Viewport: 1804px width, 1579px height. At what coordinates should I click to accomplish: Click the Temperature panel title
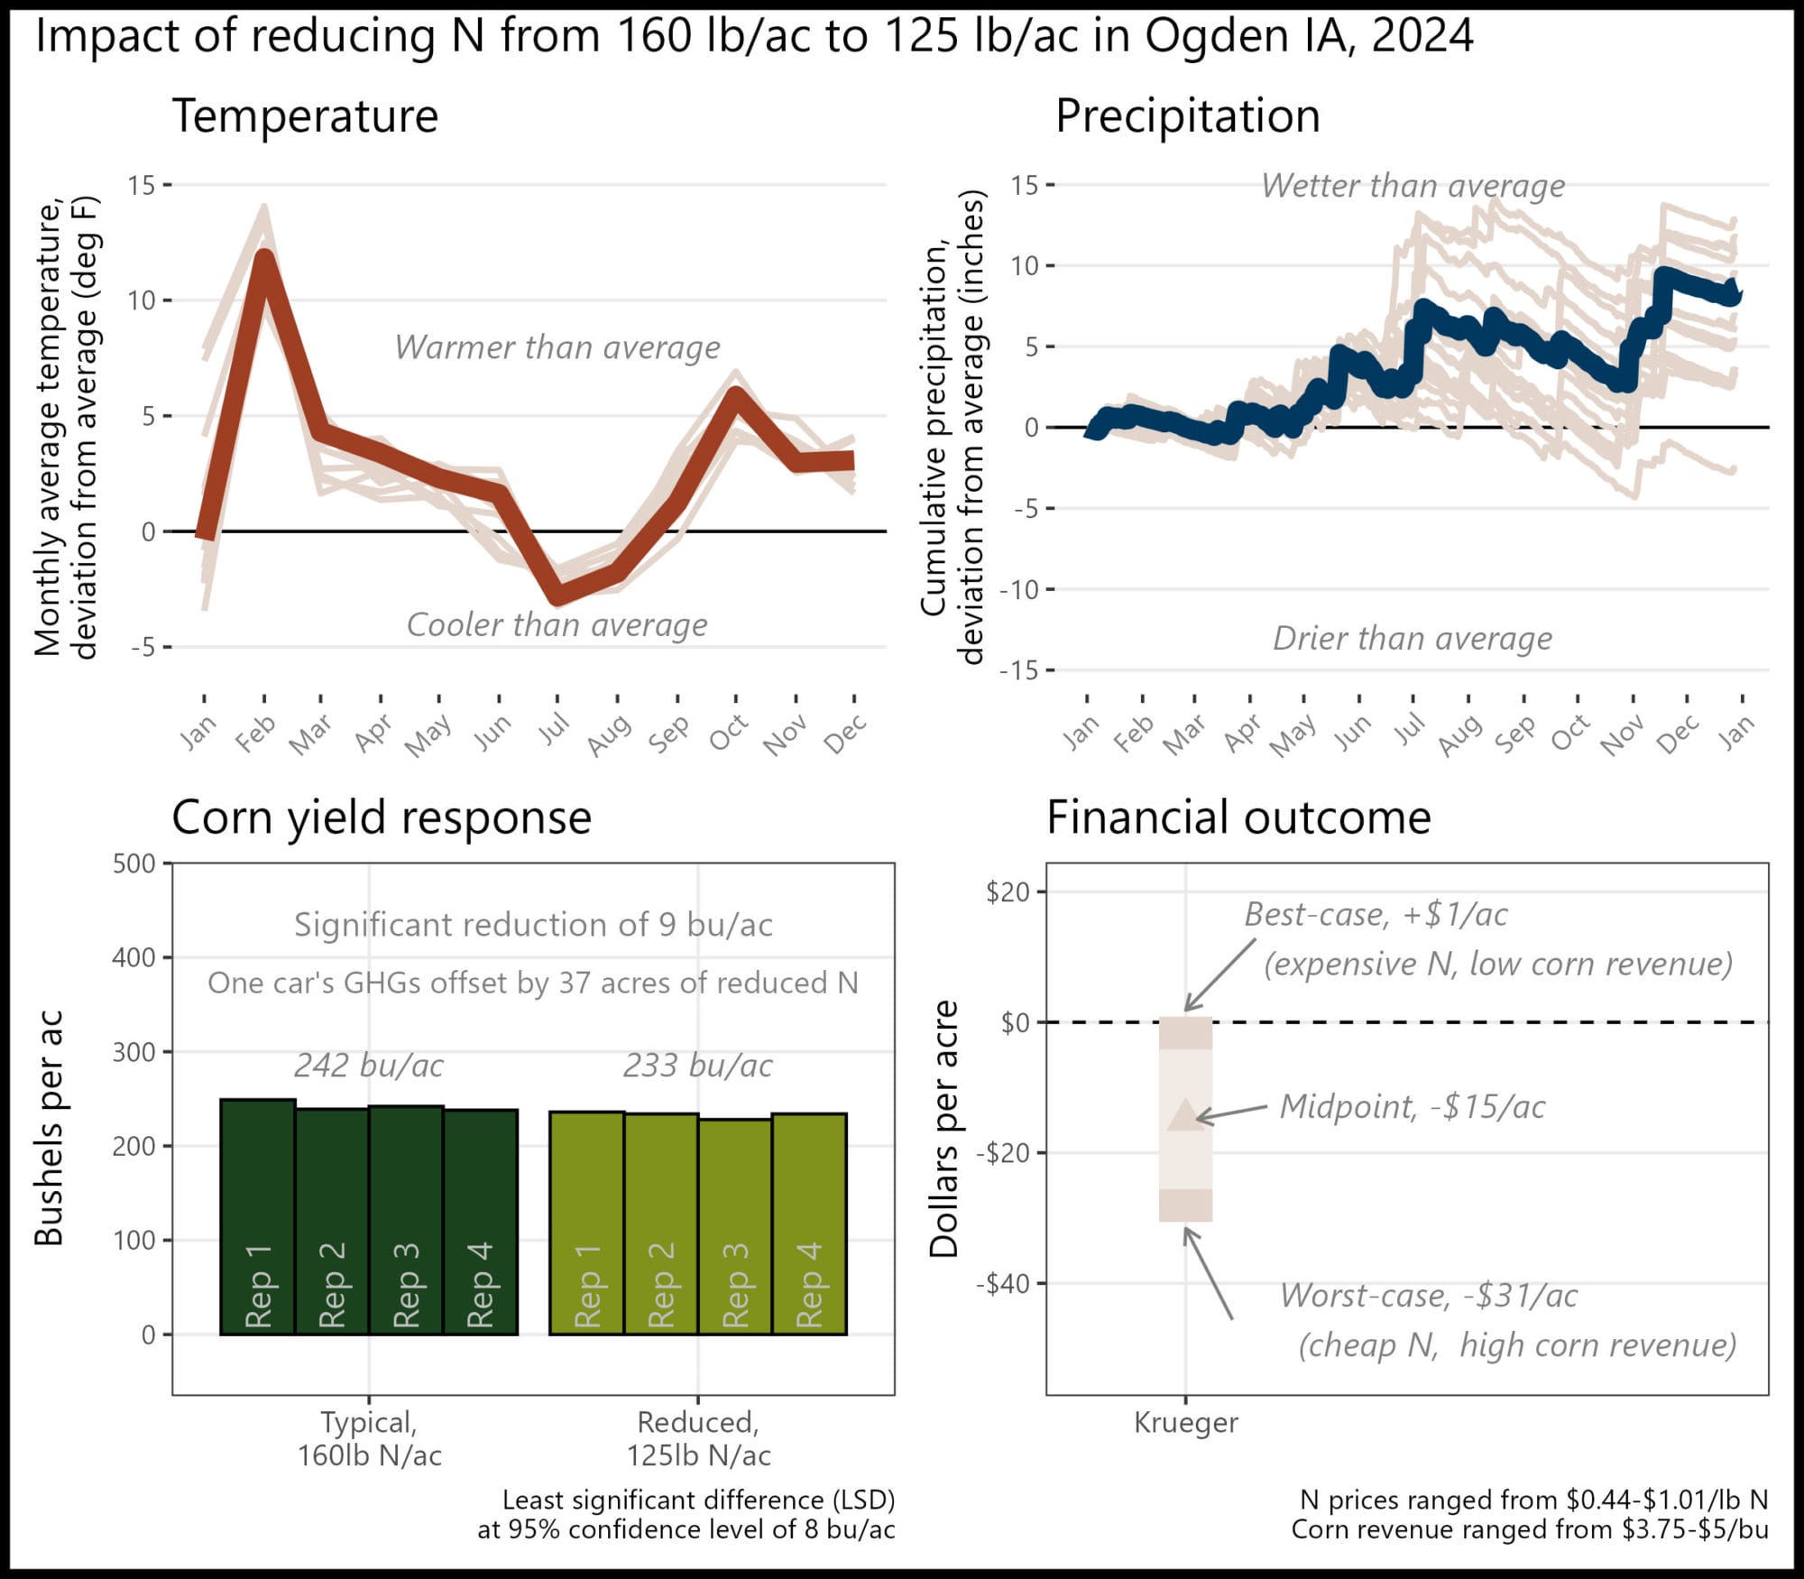(x=305, y=115)
